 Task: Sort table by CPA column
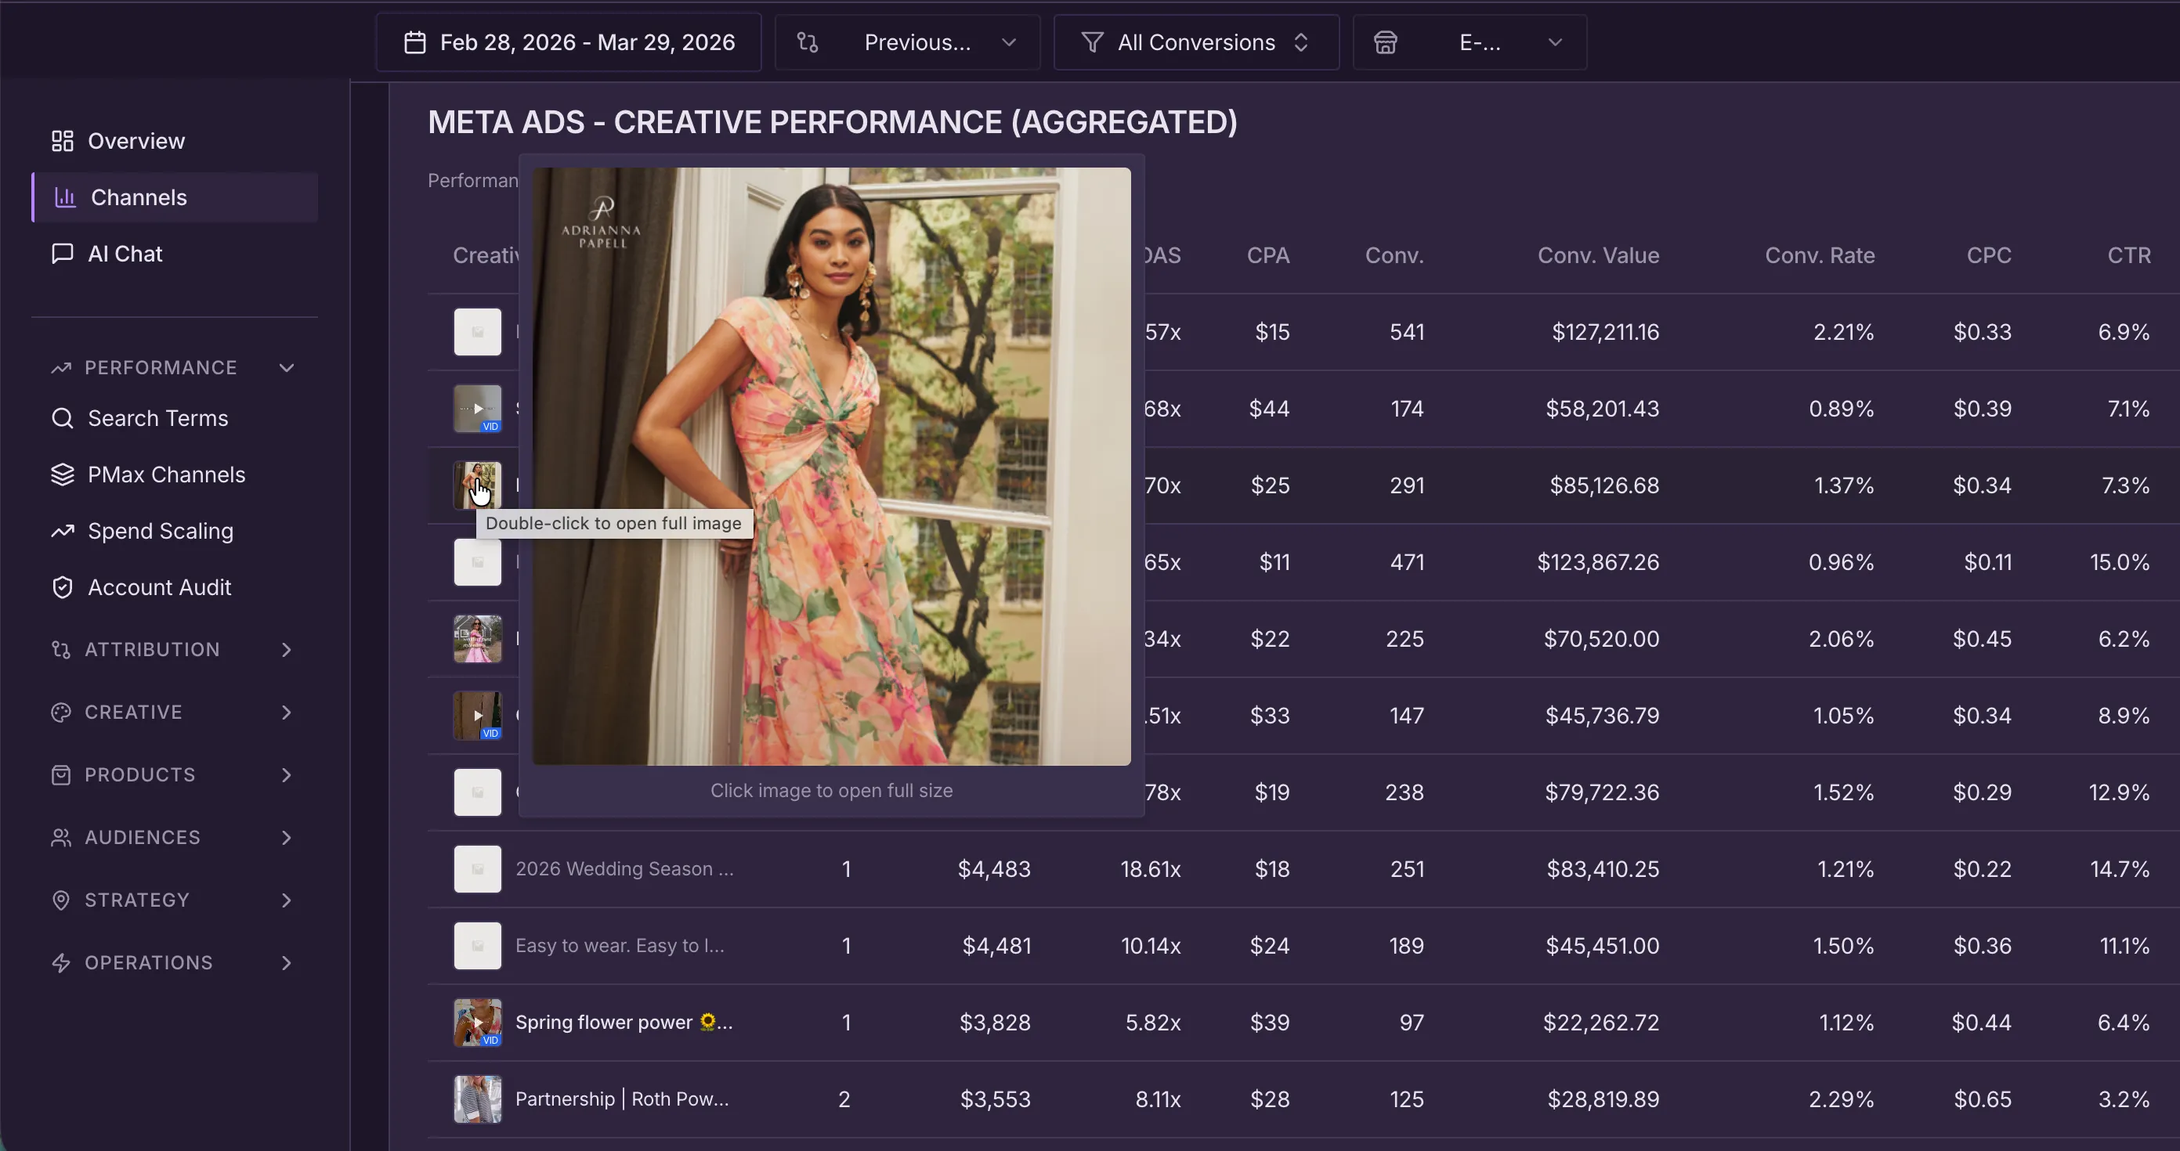tap(1267, 255)
